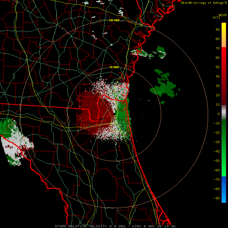Click the 8 MAY 25 date in the caption

click(x=153, y=226)
